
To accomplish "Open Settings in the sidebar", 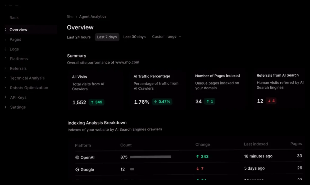I will (18, 107).
